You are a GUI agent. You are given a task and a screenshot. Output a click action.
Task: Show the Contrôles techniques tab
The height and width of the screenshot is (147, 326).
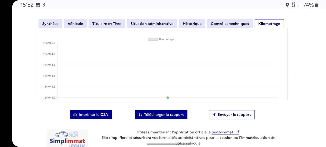230,24
